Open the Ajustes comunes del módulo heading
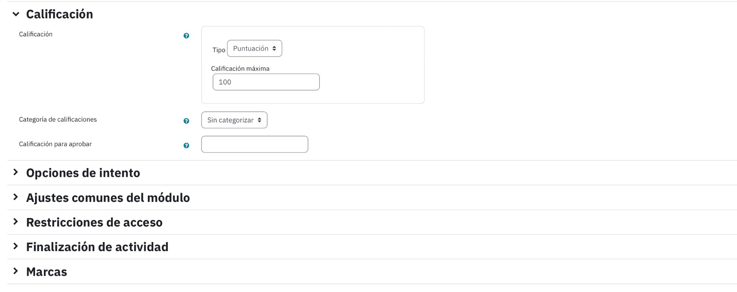 point(108,197)
